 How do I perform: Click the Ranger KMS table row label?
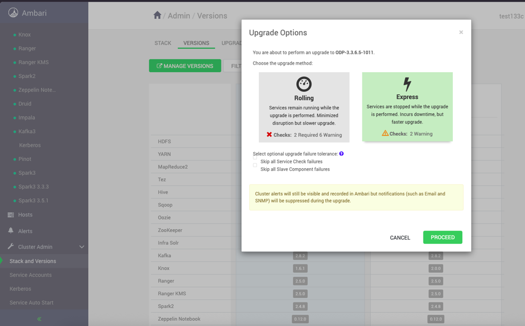click(172, 294)
